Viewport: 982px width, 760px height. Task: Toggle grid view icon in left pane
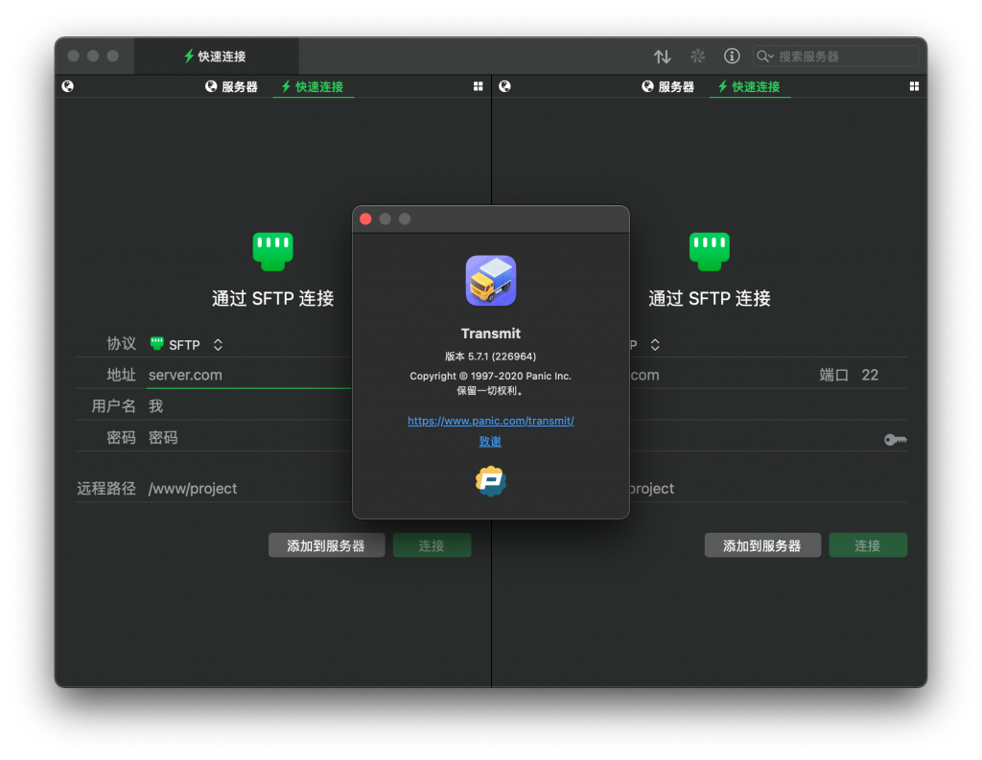pos(478,86)
